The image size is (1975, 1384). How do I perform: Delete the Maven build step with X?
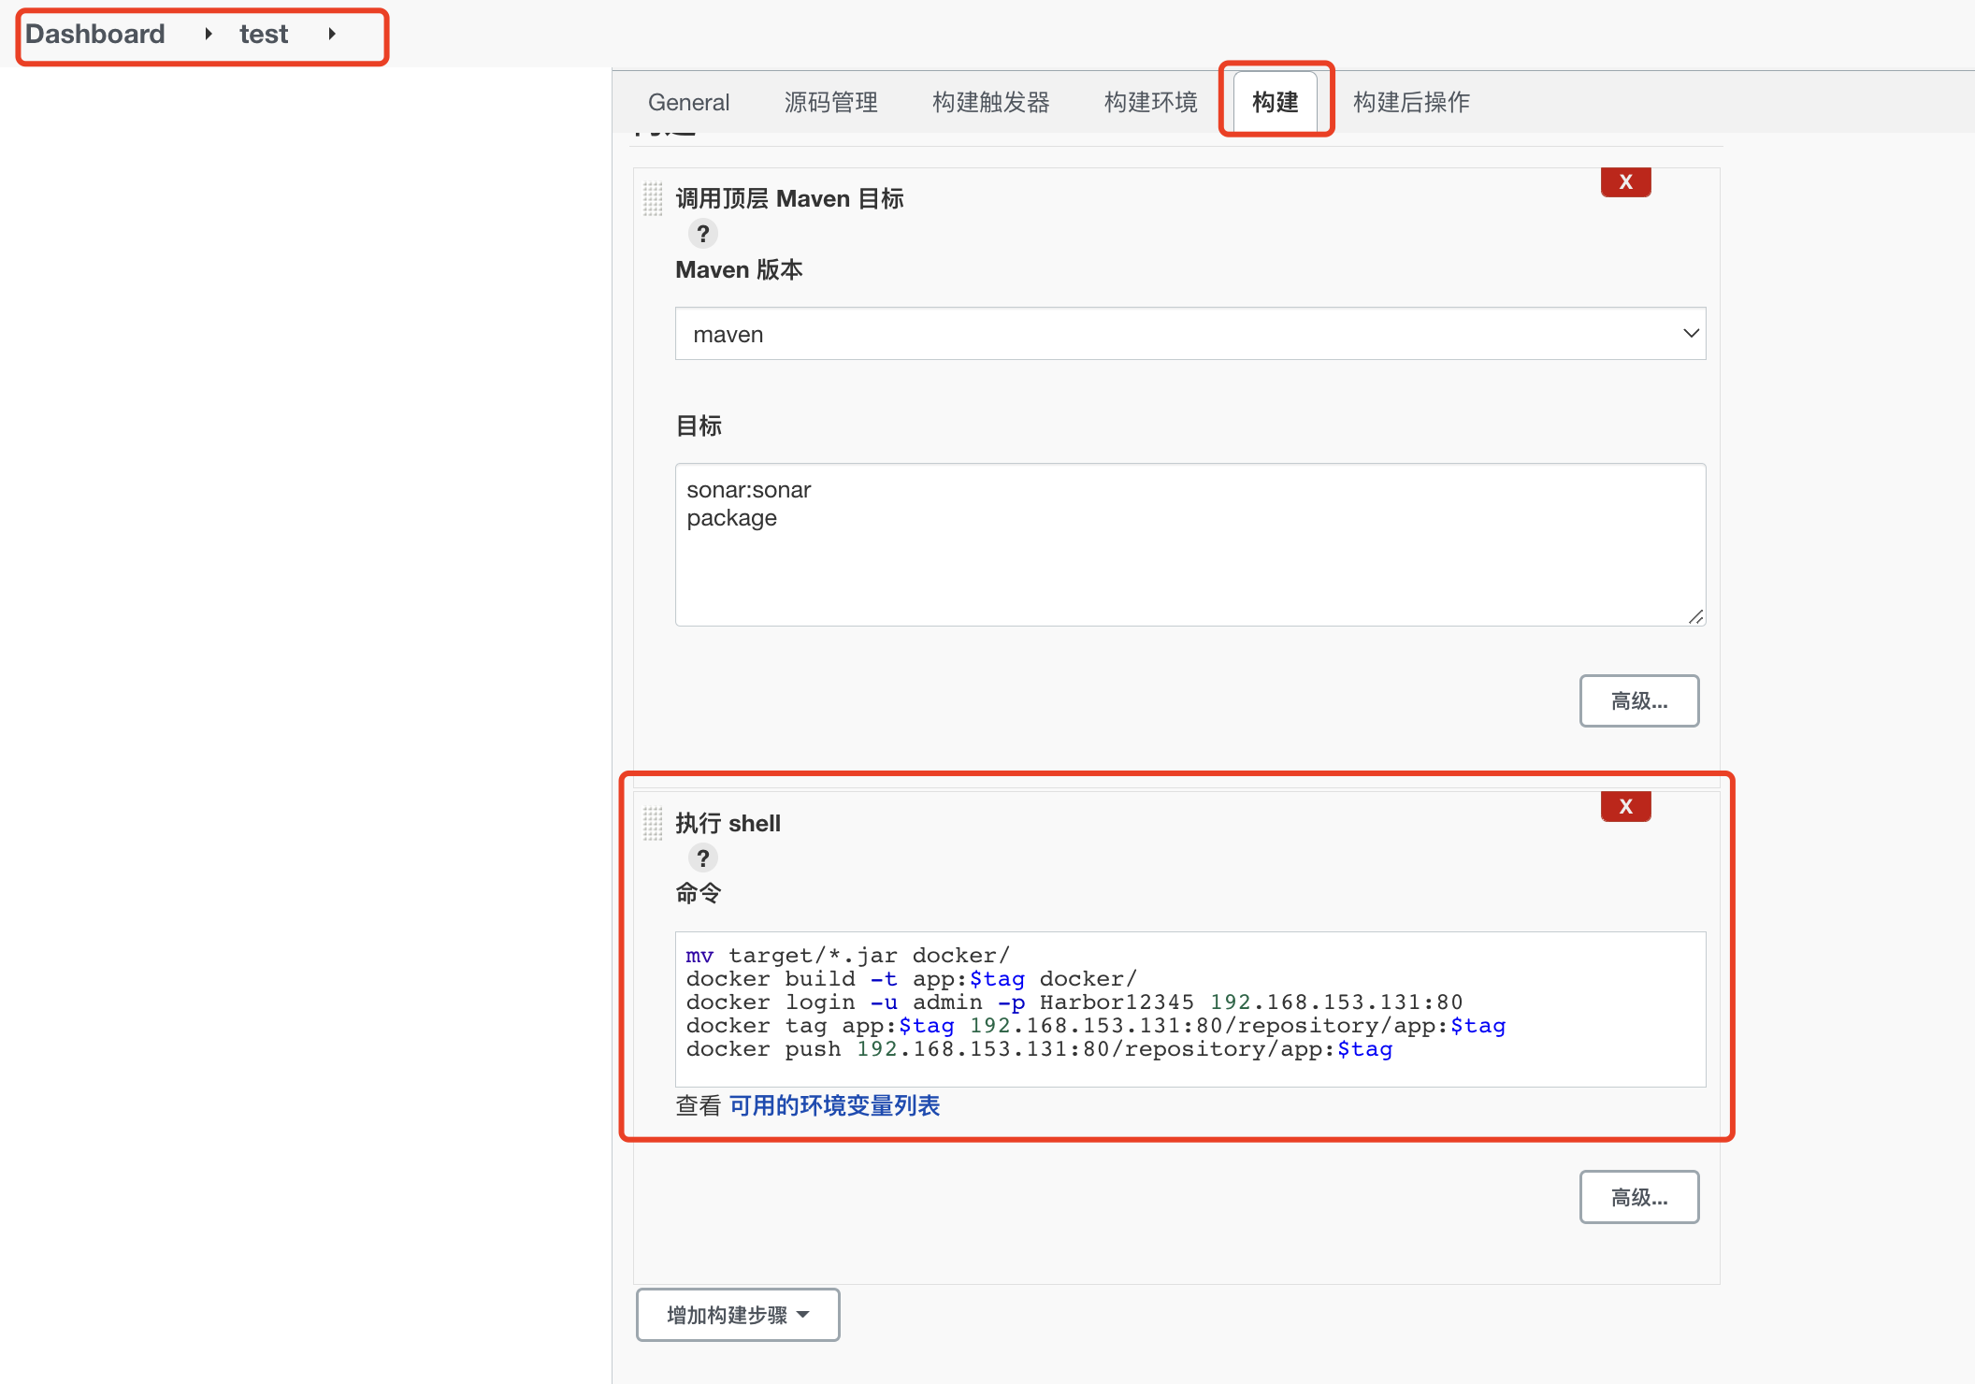click(1625, 182)
